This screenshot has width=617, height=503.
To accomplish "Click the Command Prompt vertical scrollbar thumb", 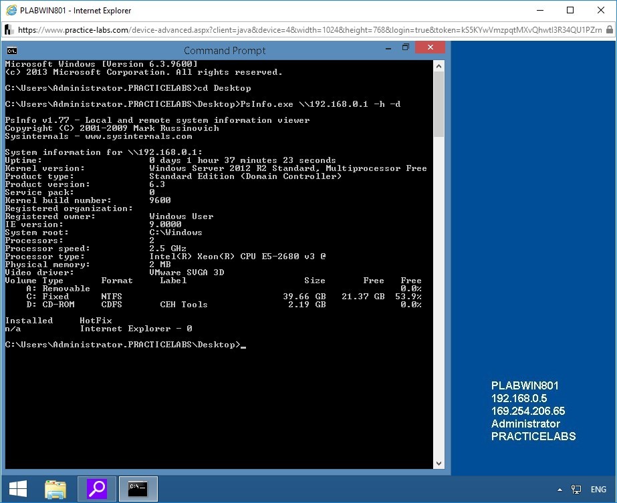I will click(439, 100).
